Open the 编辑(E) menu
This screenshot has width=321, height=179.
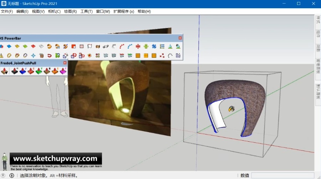(x=22, y=11)
